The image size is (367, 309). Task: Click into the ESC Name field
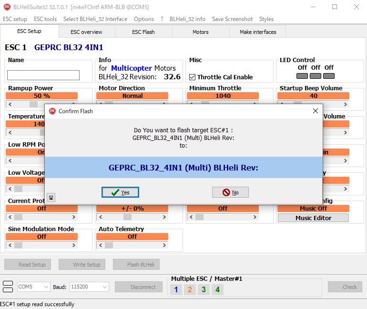(43, 75)
